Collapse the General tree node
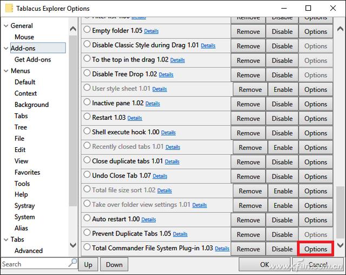The width and height of the screenshot is (346, 275). click(6, 26)
